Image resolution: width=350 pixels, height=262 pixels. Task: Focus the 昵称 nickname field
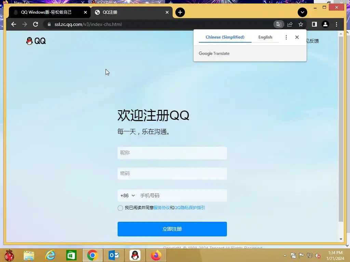tap(172, 153)
